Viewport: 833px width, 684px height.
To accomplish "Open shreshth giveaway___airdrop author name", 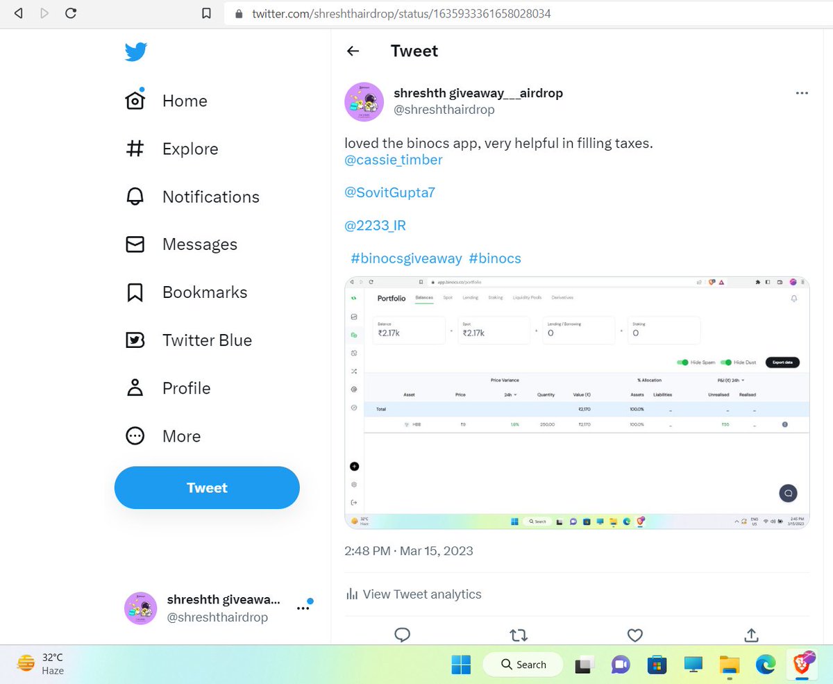I will 478,93.
